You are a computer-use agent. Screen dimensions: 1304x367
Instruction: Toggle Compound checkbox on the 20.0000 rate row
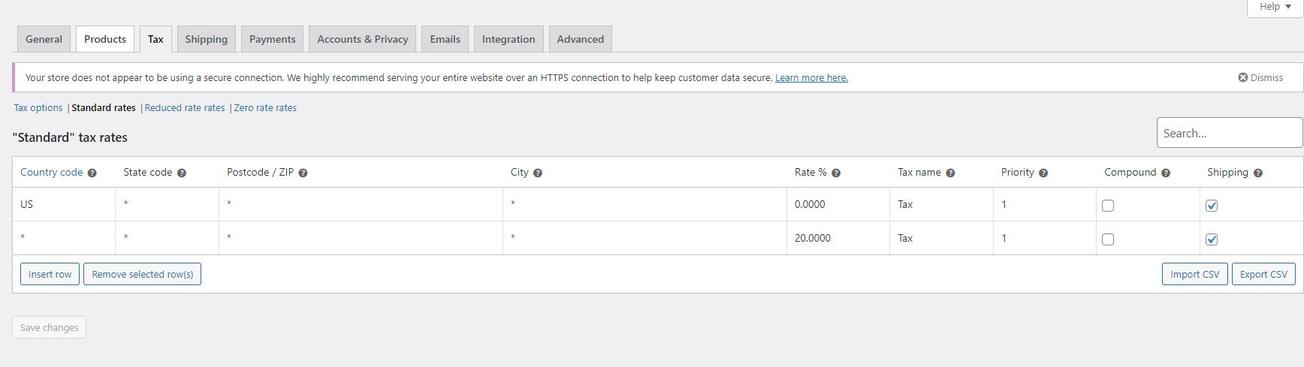tap(1108, 239)
